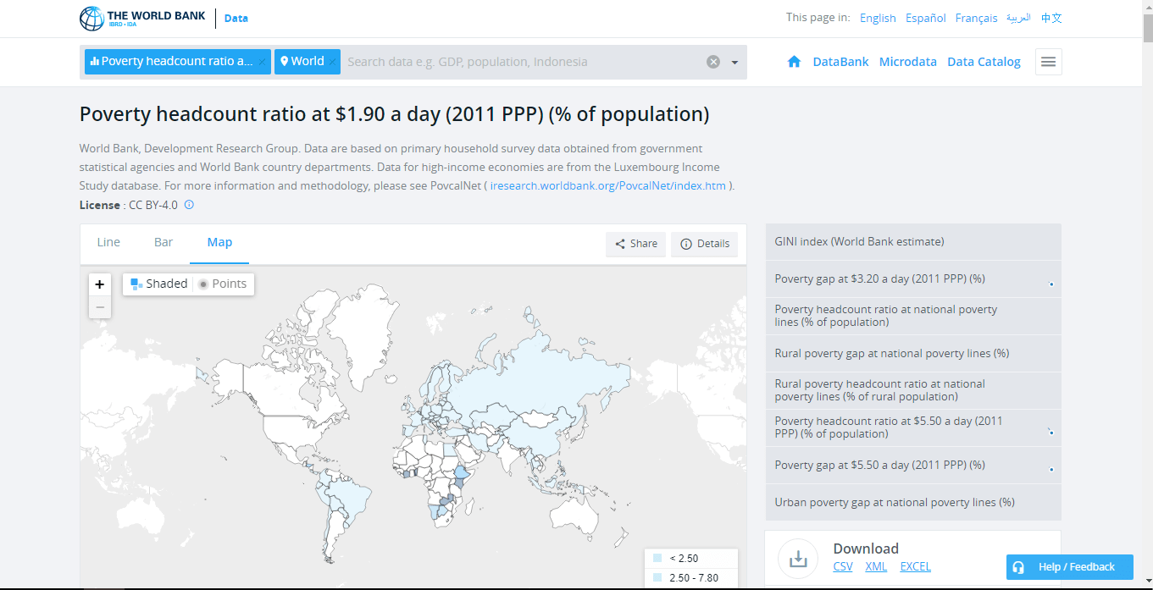Expand the search bar dropdown arrow
This screenshot has width=1153, height=590.
point(734,63)
